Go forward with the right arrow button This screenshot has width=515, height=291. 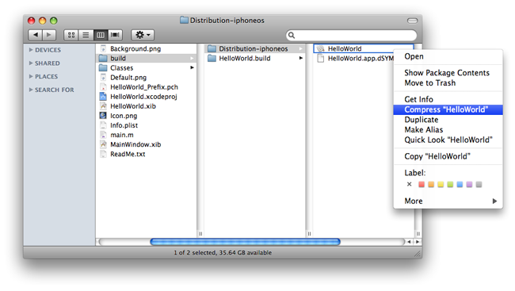[49, 35]
